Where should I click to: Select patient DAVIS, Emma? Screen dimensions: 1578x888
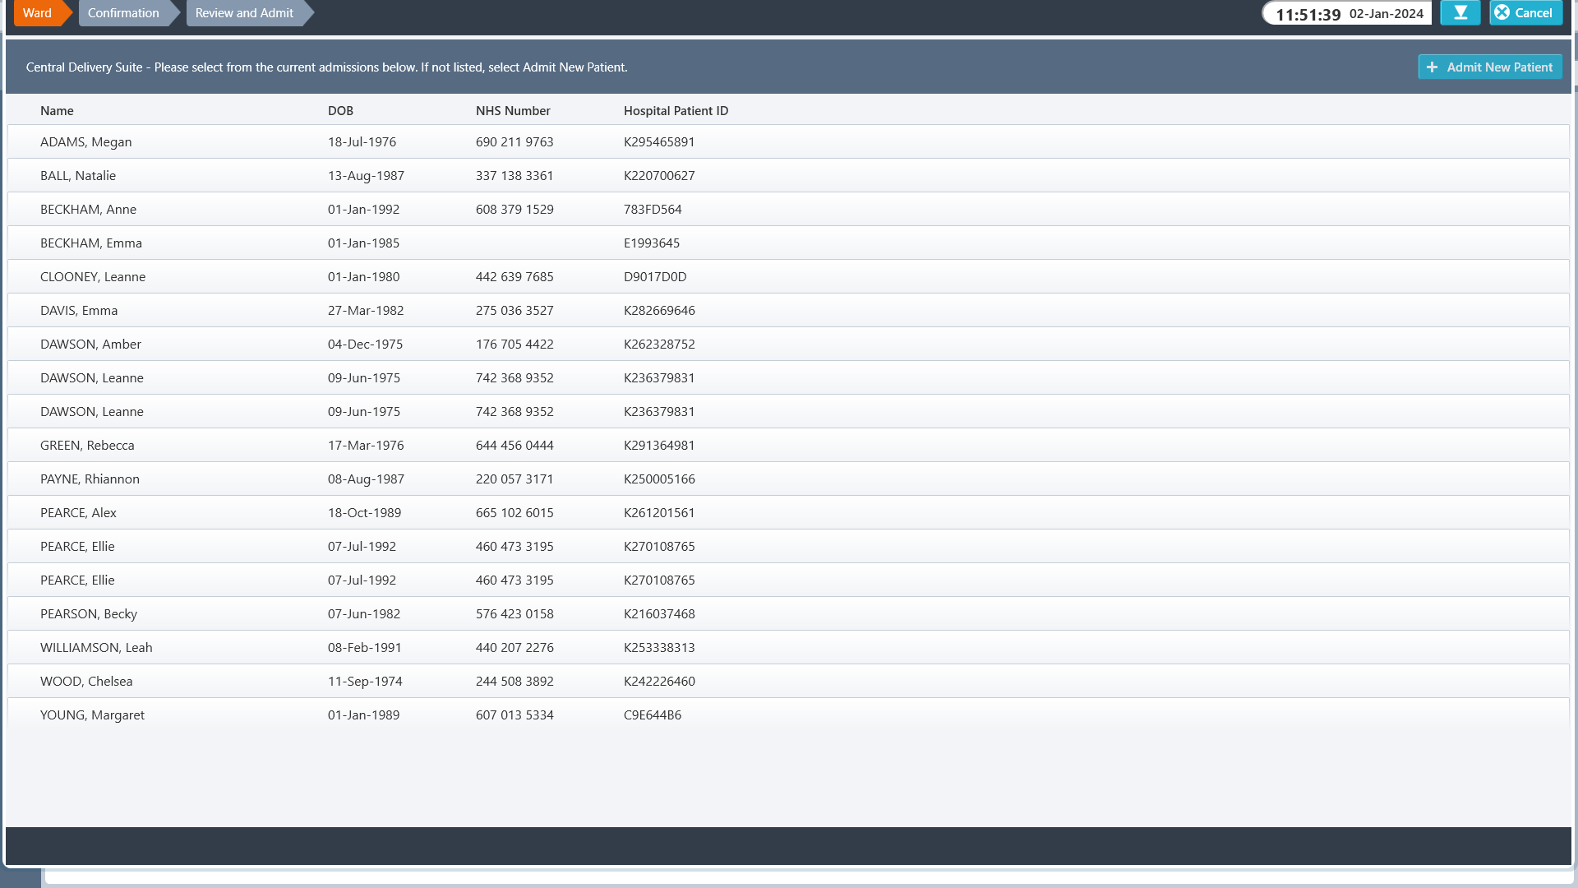tap(788, 310)
